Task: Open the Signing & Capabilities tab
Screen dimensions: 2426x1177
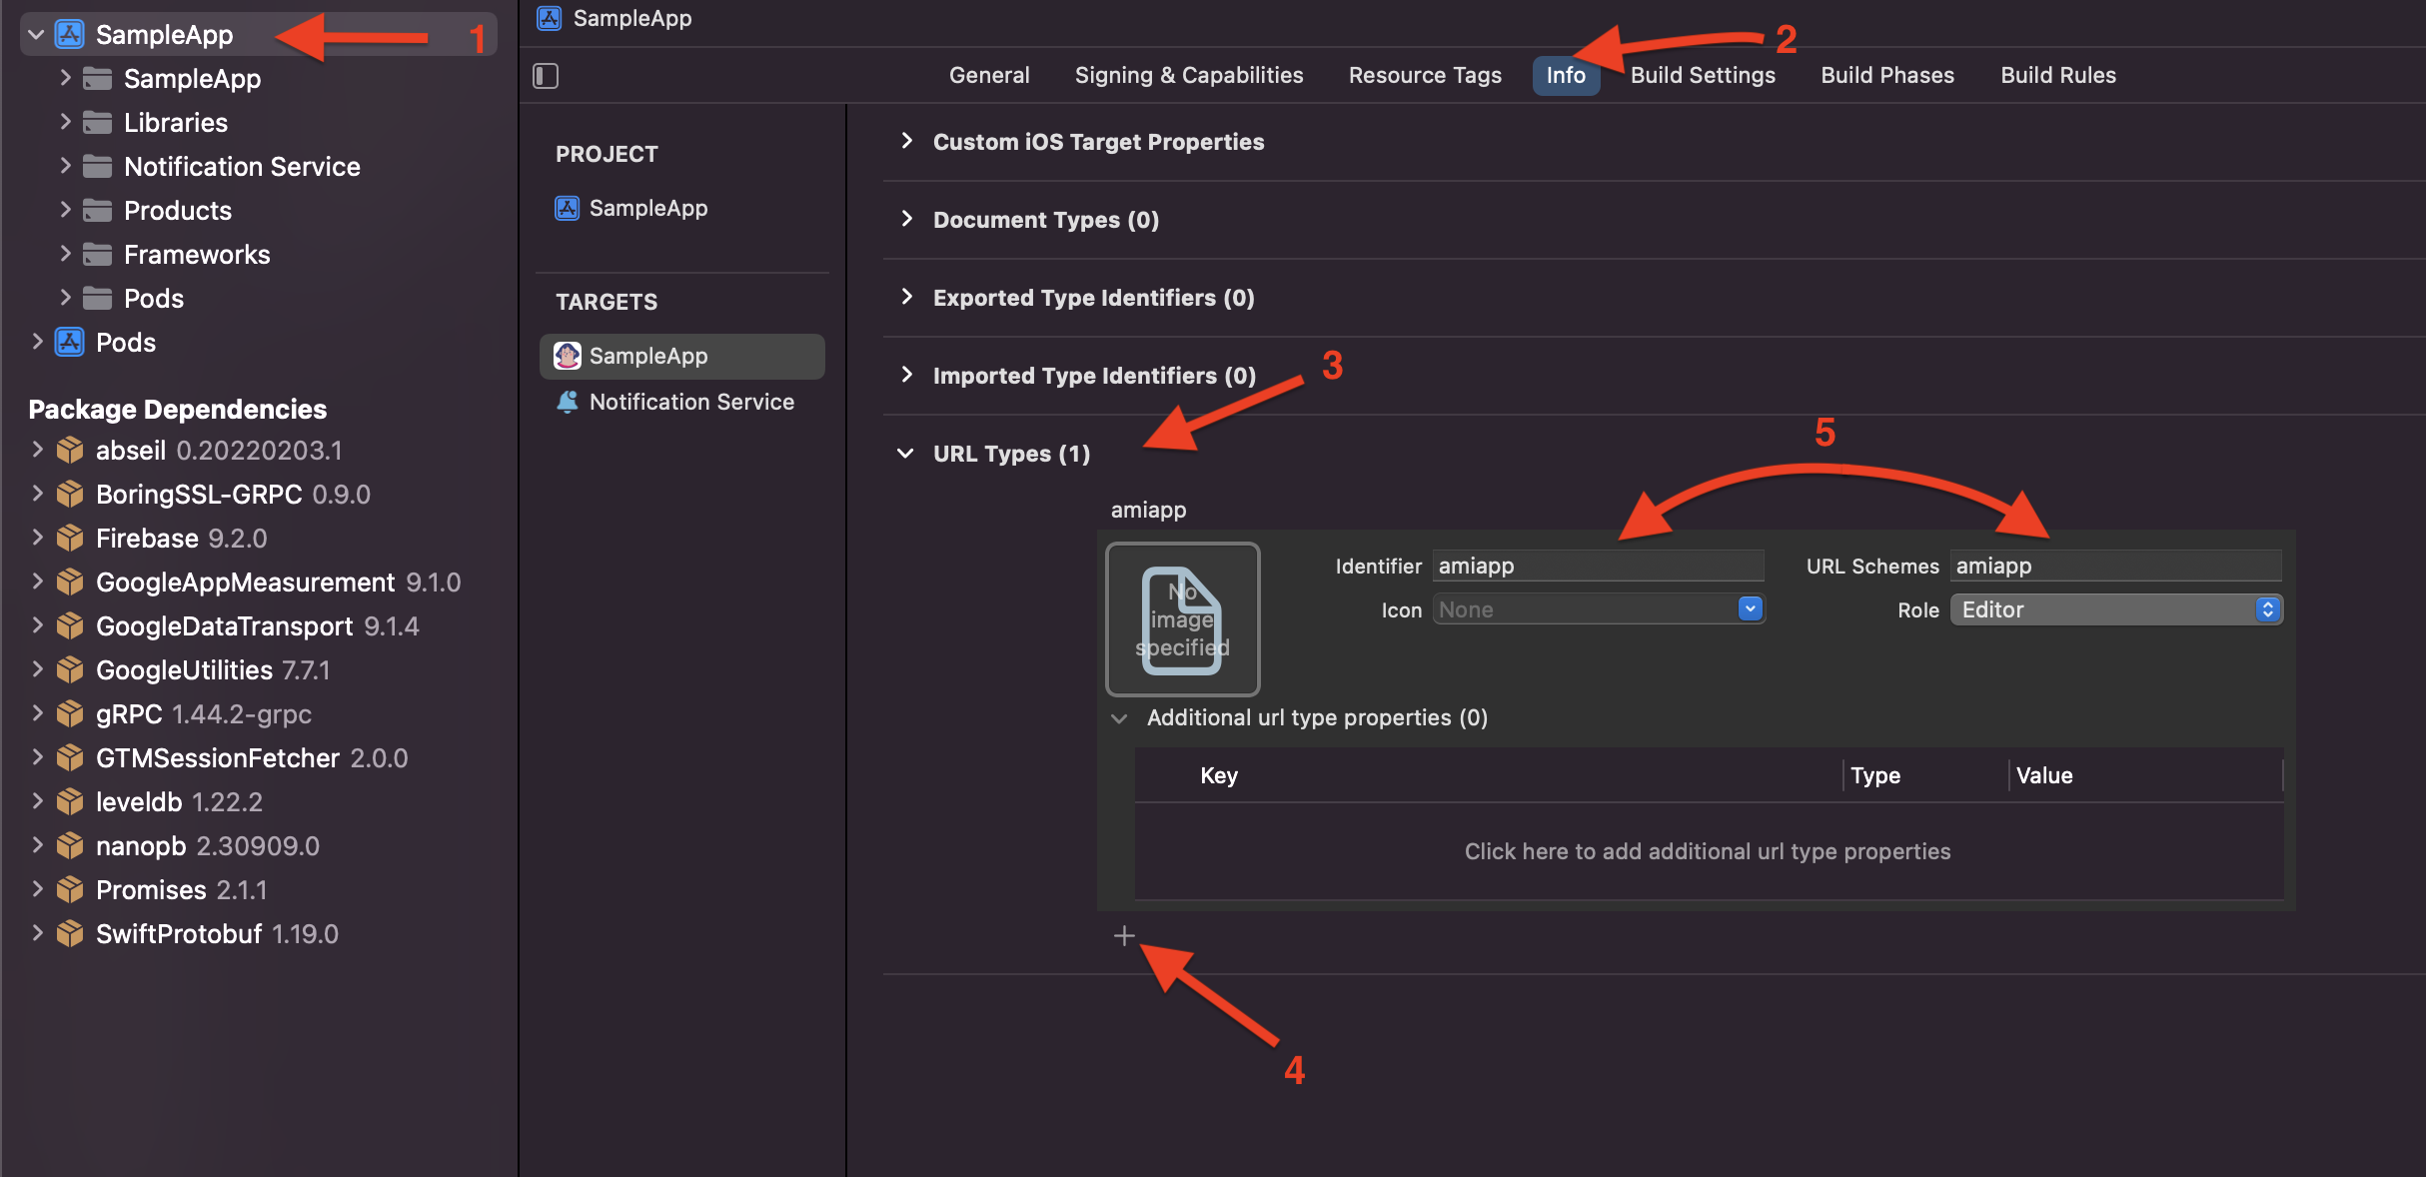Action: point(1189,76)
